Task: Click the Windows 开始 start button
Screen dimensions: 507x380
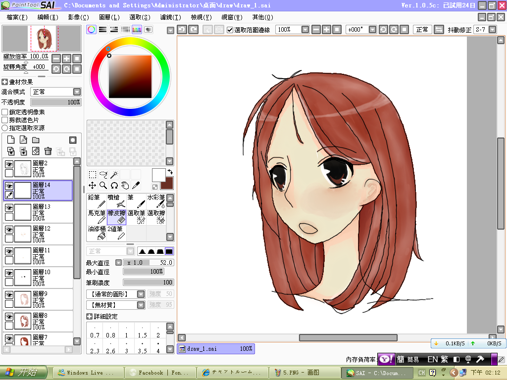Action: click(23, 373)
